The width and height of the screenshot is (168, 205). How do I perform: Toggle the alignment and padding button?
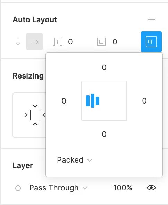point(151,42)
